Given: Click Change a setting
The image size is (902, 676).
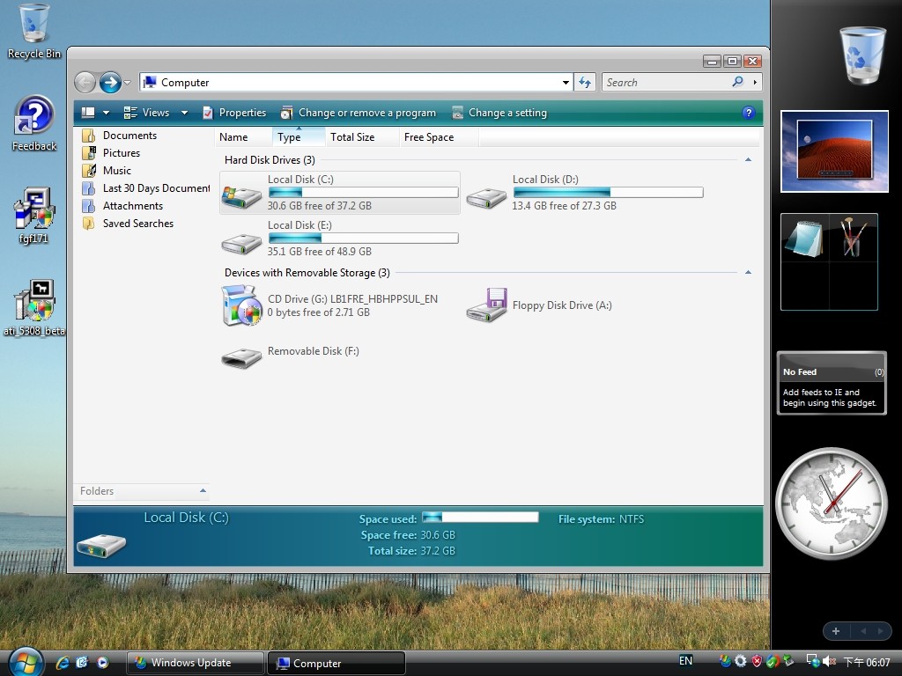Looking at the screenshot, I should [499, 113].
